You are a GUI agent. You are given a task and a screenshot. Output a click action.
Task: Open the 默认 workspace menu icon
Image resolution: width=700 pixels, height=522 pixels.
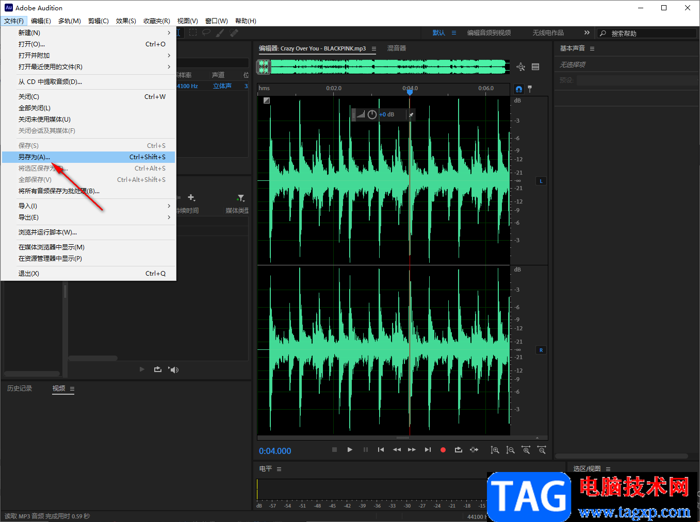(x=454, y=33)
